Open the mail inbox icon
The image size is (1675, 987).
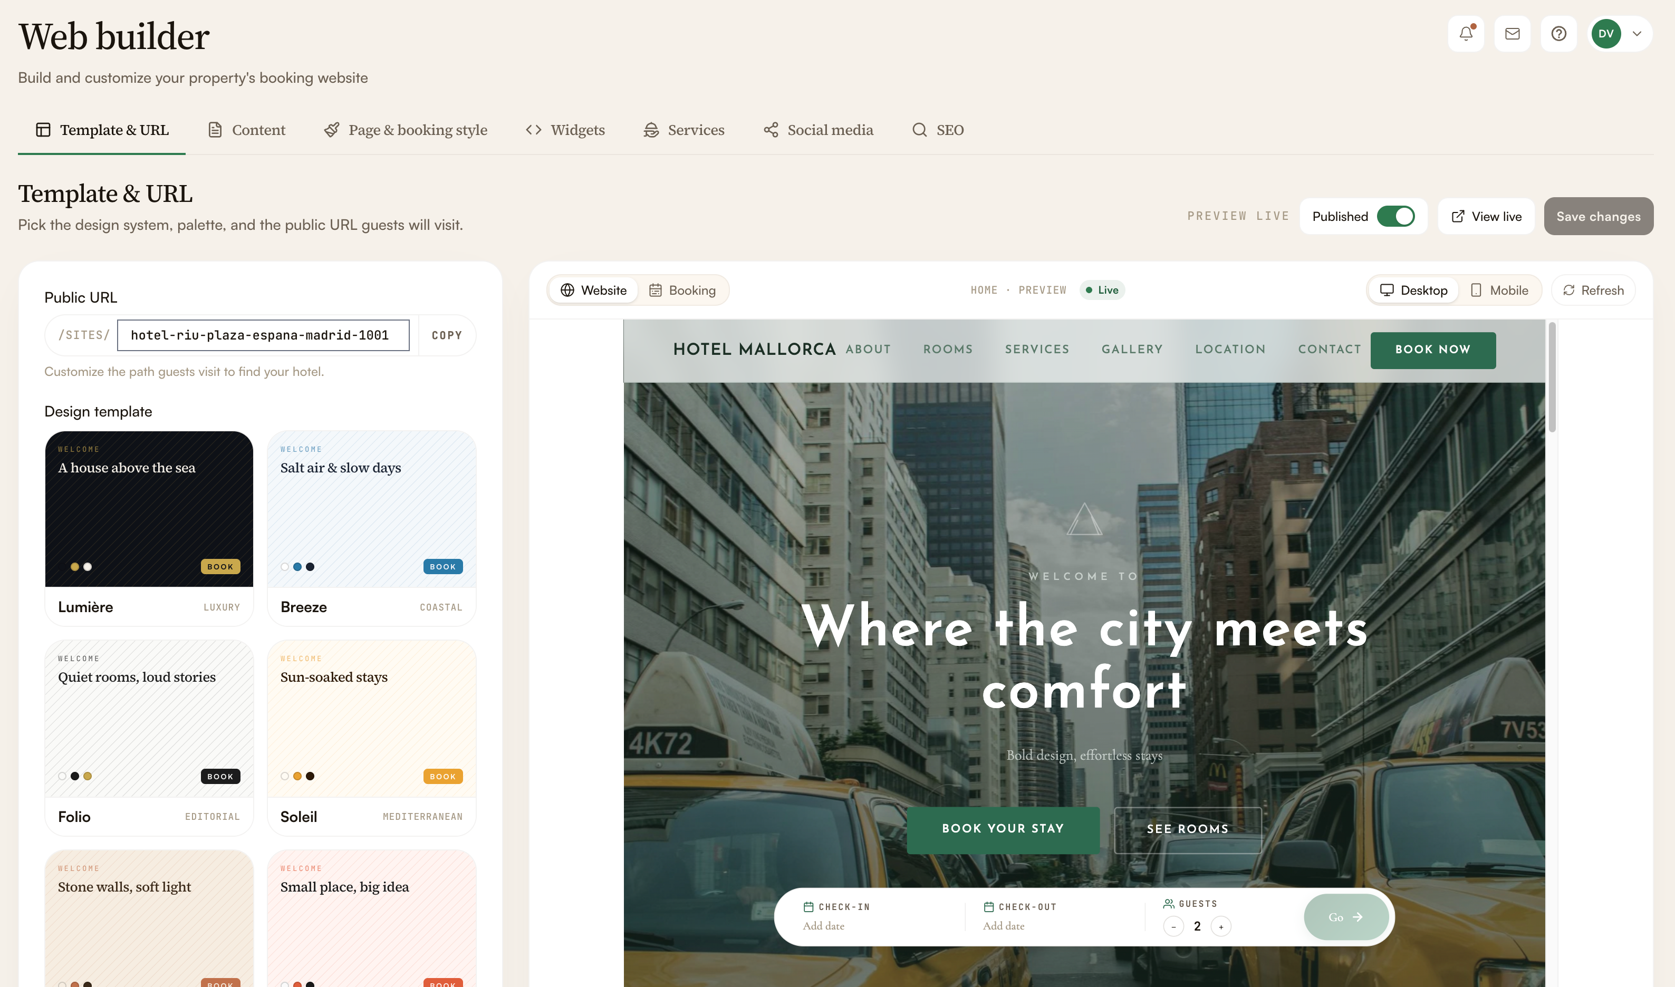(x=1512, y=33)
